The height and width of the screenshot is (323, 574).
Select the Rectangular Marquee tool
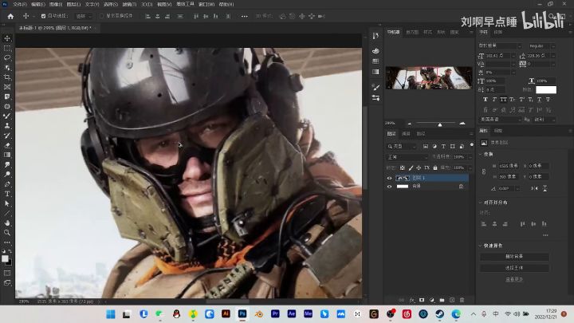click(x=7, y=48)
